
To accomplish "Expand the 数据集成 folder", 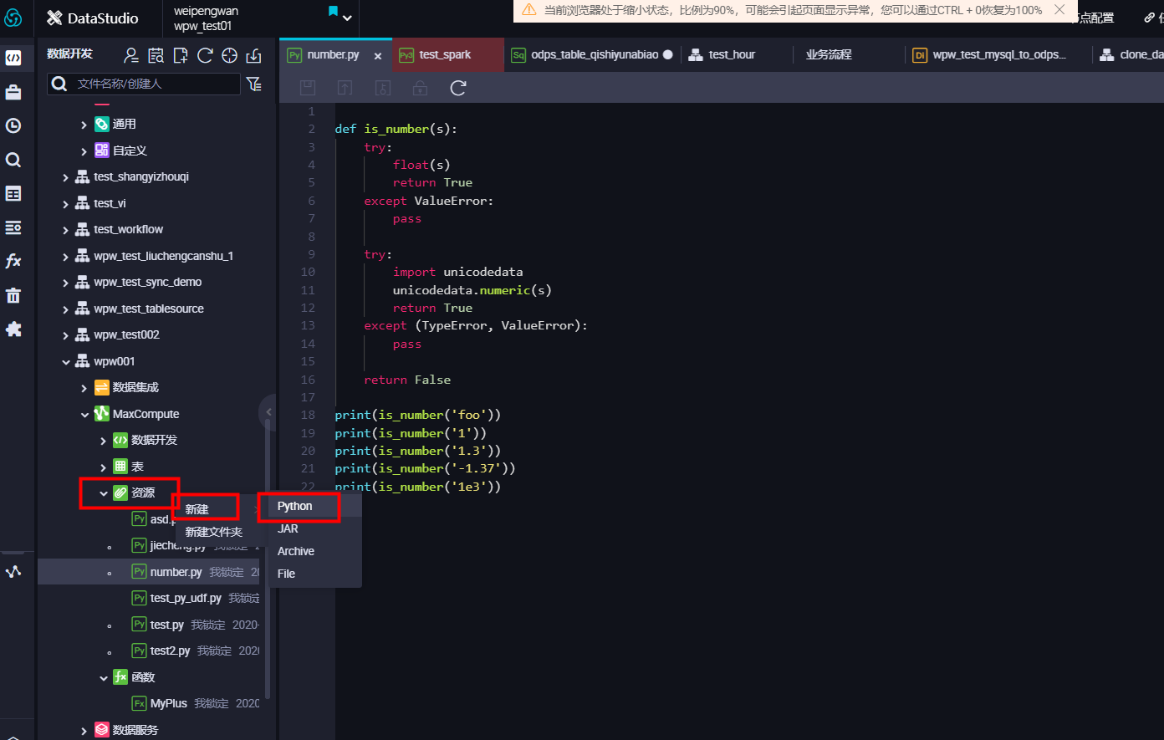I will (84, 388).
